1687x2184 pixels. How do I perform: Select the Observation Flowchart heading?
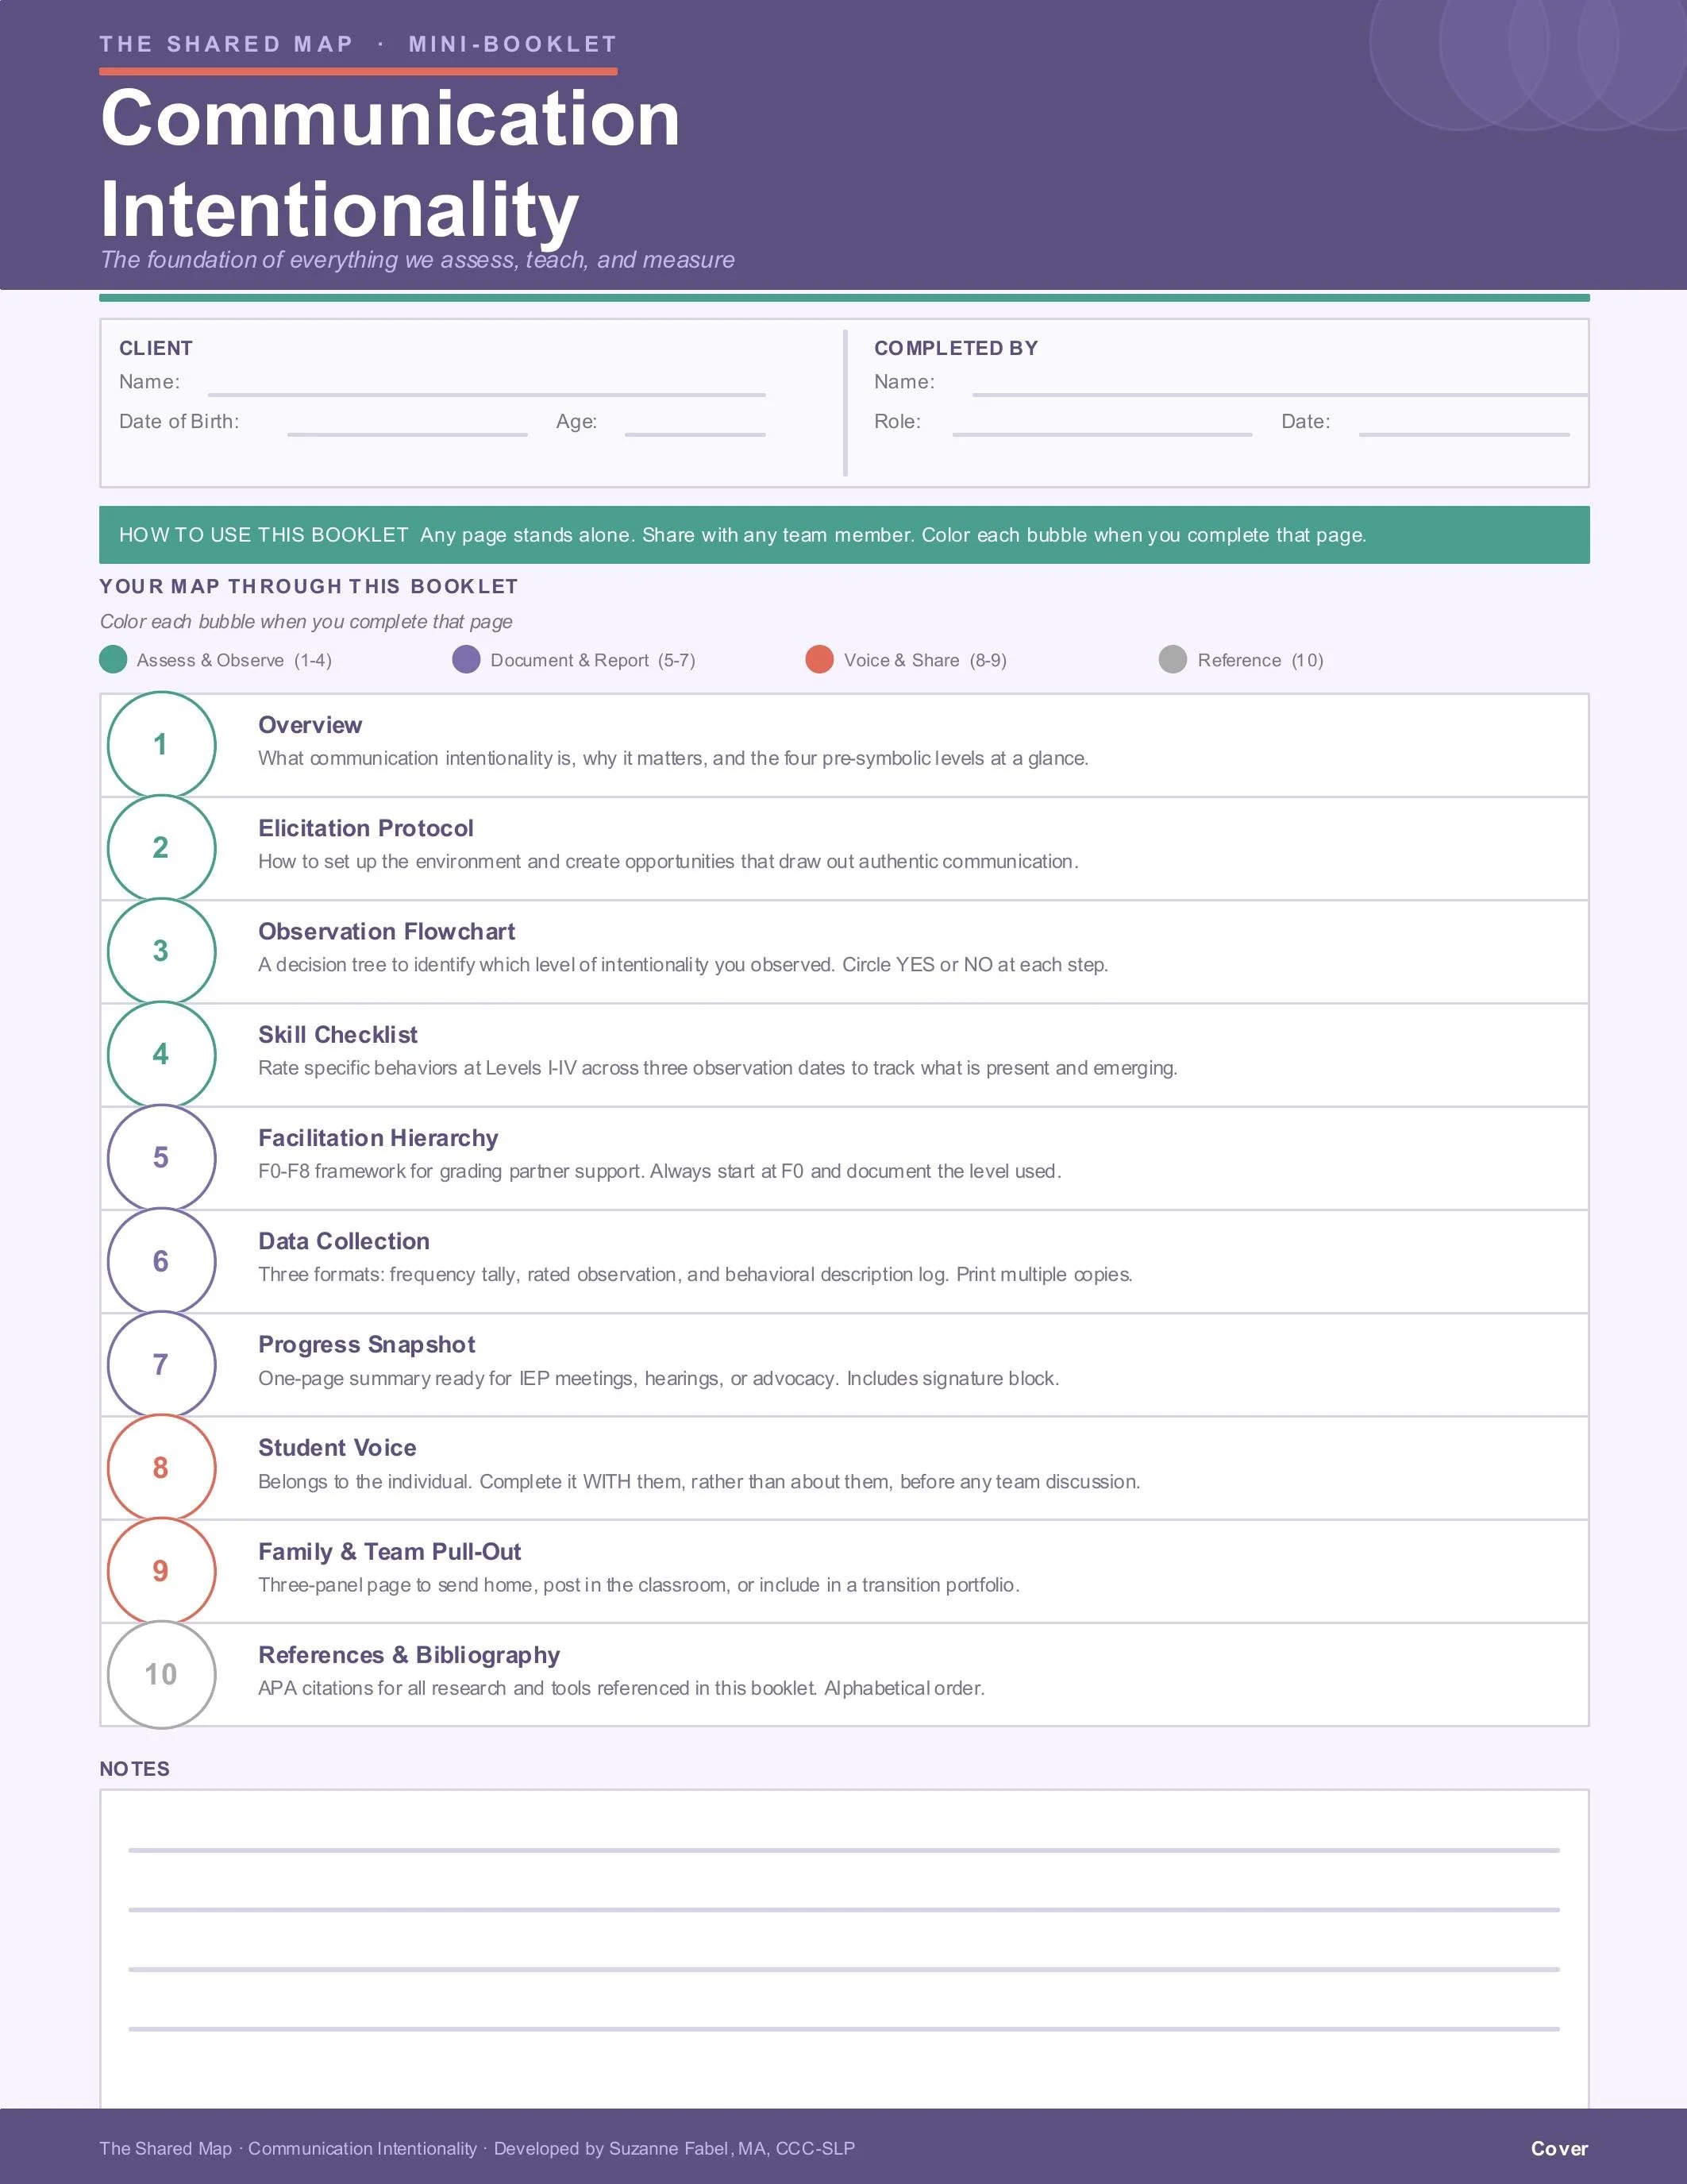(x=387, y=932)
